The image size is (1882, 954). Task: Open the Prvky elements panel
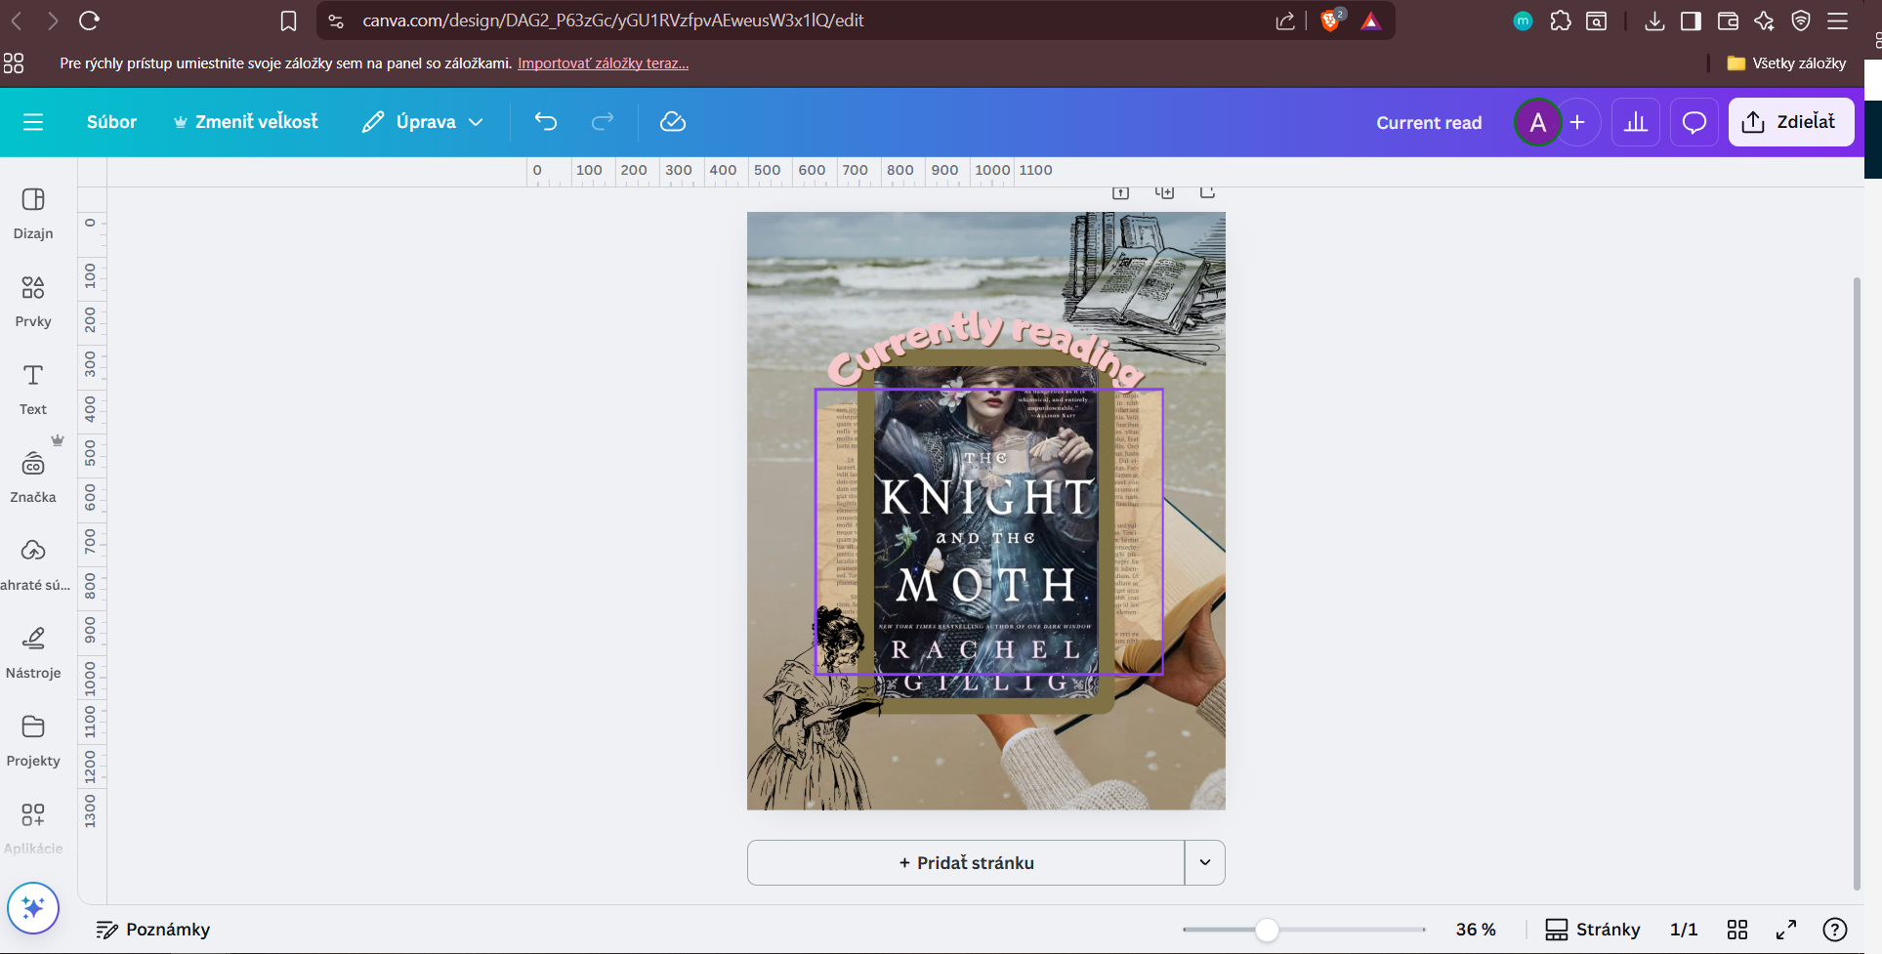click(x=33, y=302)
